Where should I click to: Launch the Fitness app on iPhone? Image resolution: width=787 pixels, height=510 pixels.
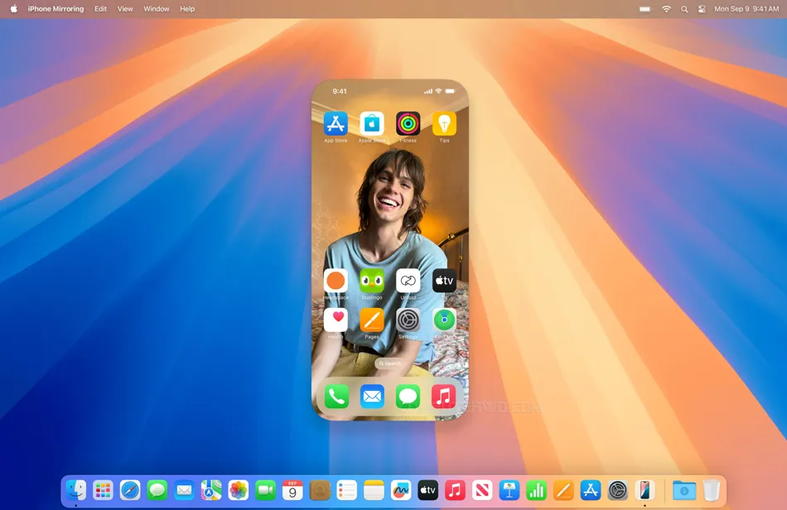pyautogui.click(x=408, y=123)
